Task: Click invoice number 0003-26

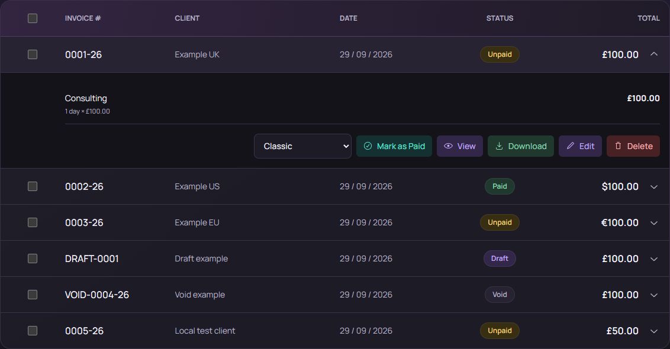Action: click(x=84, y=222)
